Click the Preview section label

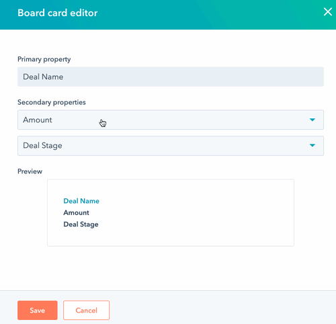(30, 171)
